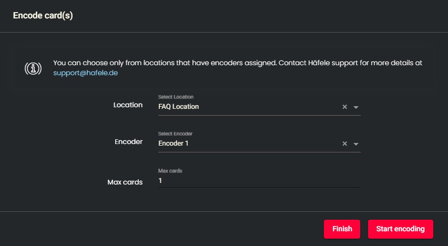Click the info icon in the notice banner
448x246 pixels.
(33, 68)
